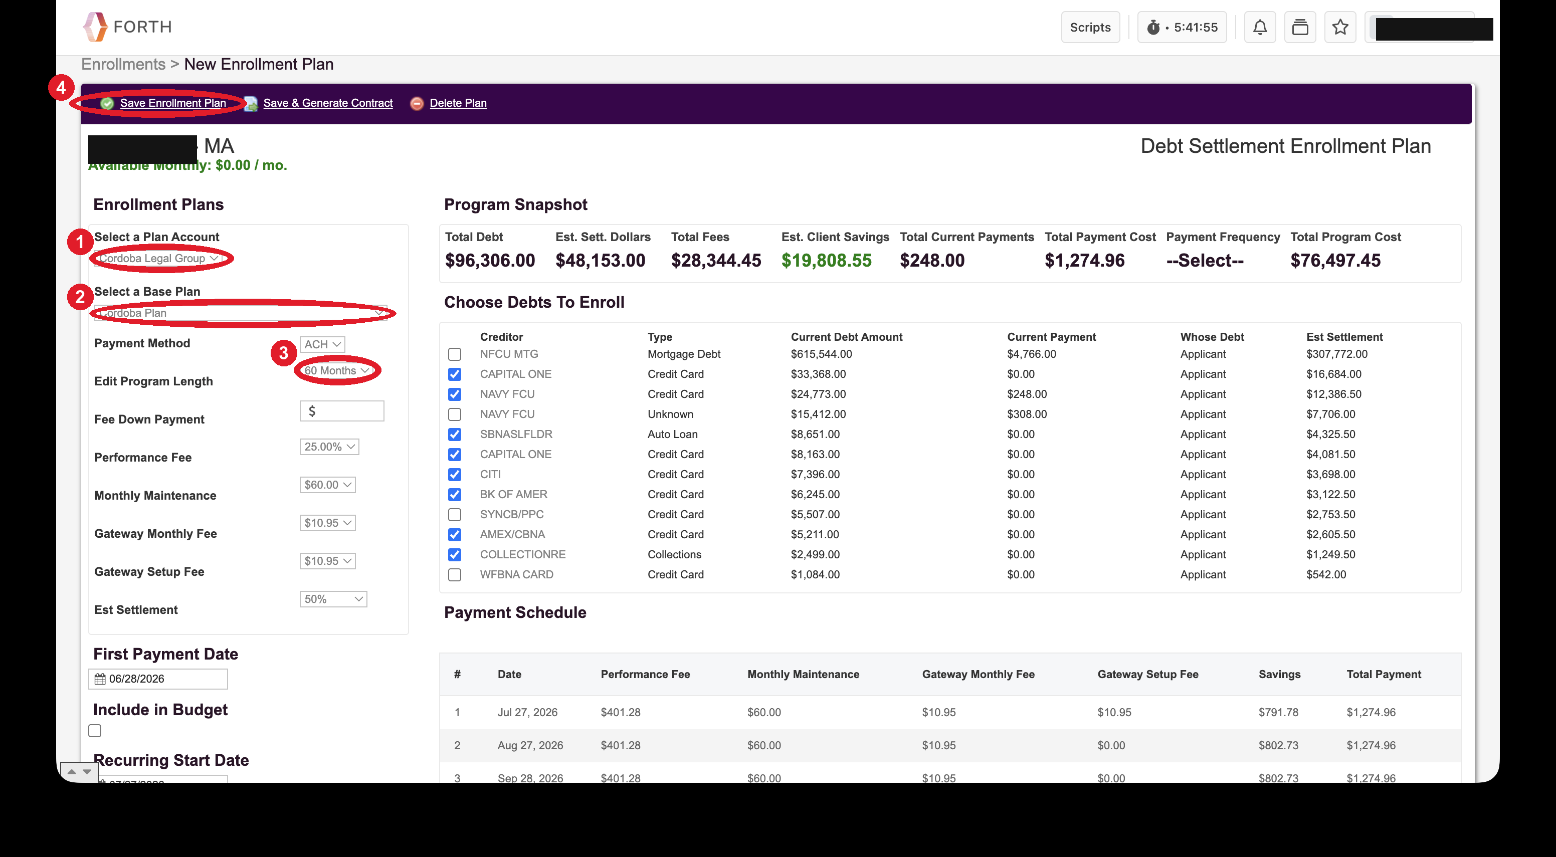Screen dimensions: 1556x857
Task: Open the notifications bell icon
Action: [1259, 27]
